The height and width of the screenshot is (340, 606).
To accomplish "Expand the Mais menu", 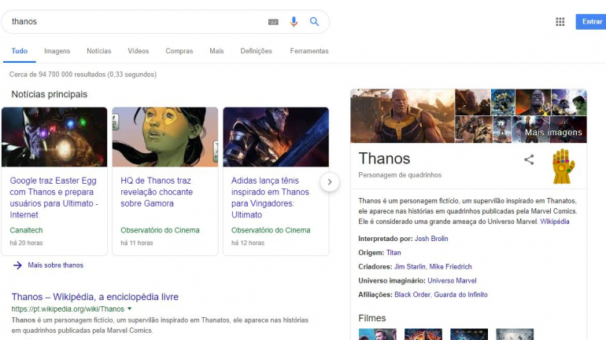I will click(x=216, y=51).
